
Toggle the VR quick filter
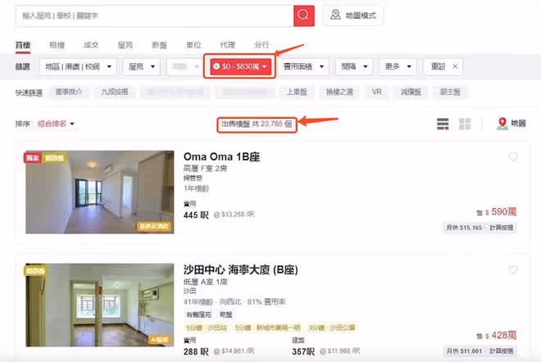coord(377,92)
